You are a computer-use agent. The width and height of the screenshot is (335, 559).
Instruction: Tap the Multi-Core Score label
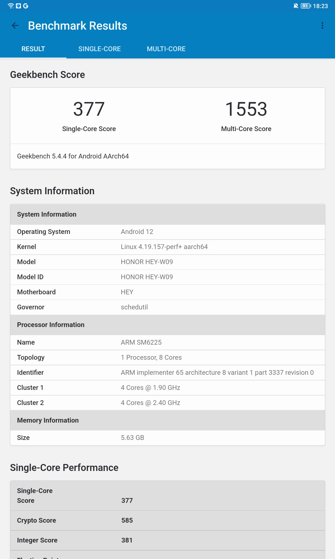pos(246,129)
